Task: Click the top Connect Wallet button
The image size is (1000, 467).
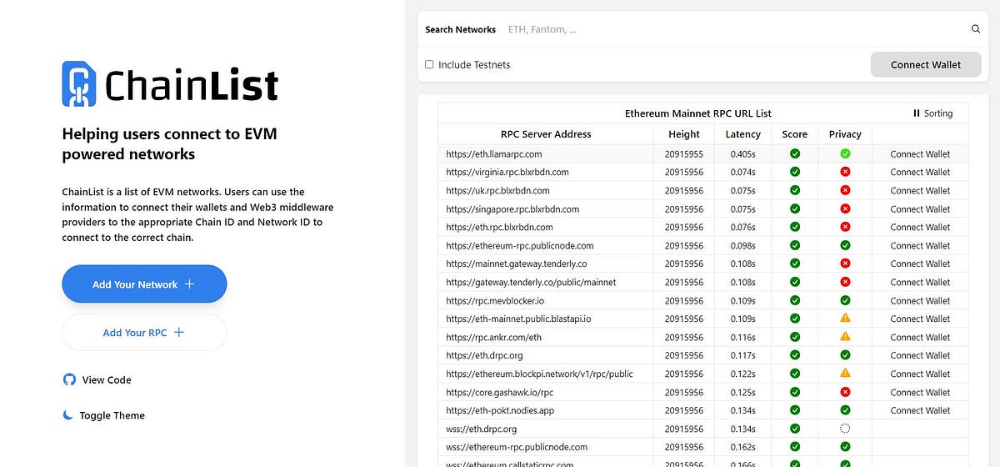Action: (x=926, y=64)
